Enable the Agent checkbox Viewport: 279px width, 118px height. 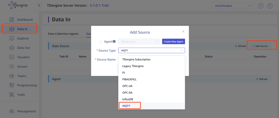(101, 42)
